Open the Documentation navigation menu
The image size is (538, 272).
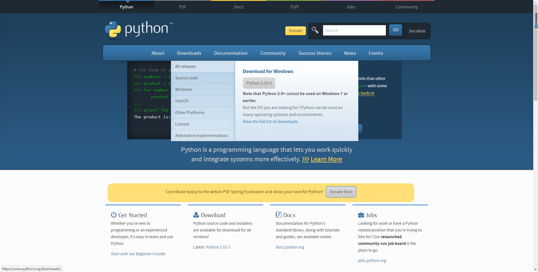(x=231, y=53)
